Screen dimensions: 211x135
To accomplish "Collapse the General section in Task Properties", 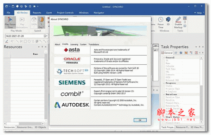I will (164, 58).
